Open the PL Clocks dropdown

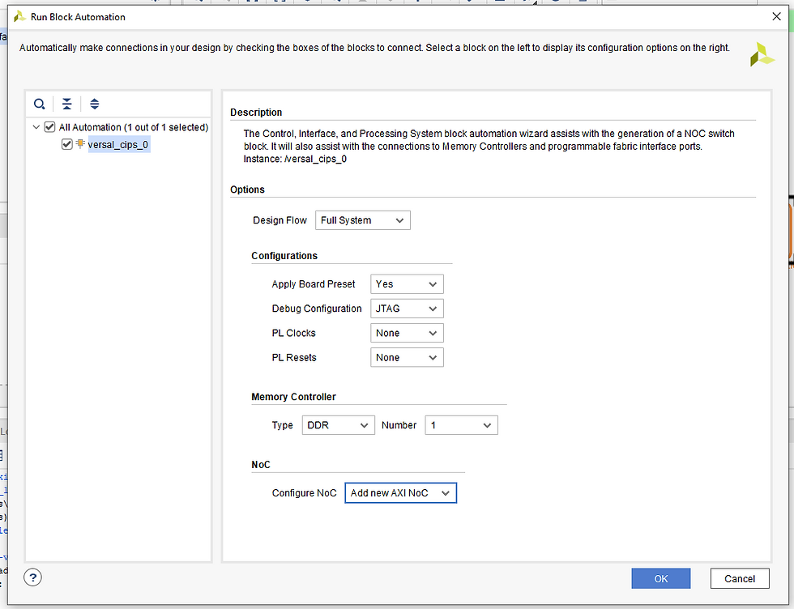407,333
